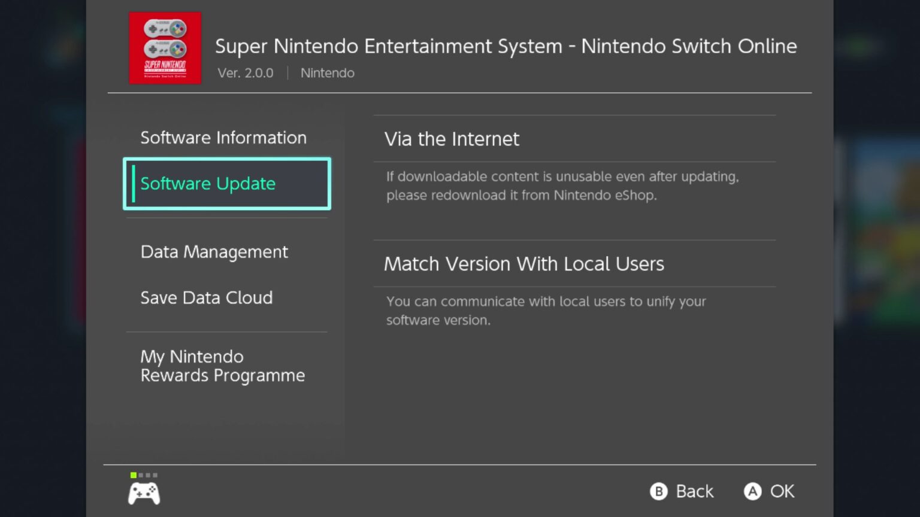Select the Software Update menu entry
Viewport: 920px width, 517px height.
click(208, 184)
